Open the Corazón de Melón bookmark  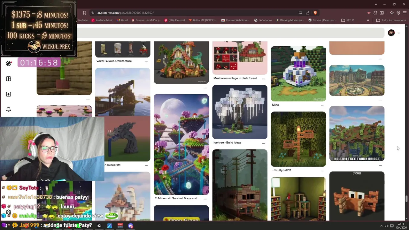pos(145,20)
